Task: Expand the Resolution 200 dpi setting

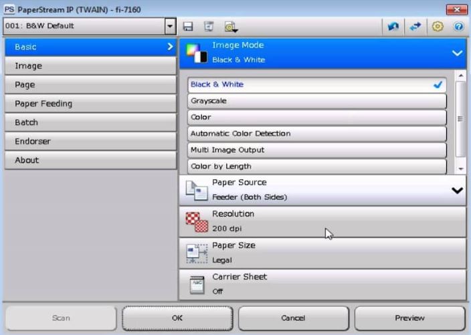Action: pos(322,221)
